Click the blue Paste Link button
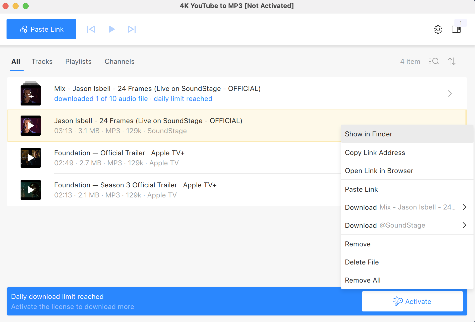This screenshot has width=475, height=322. (x=41, y=29)
